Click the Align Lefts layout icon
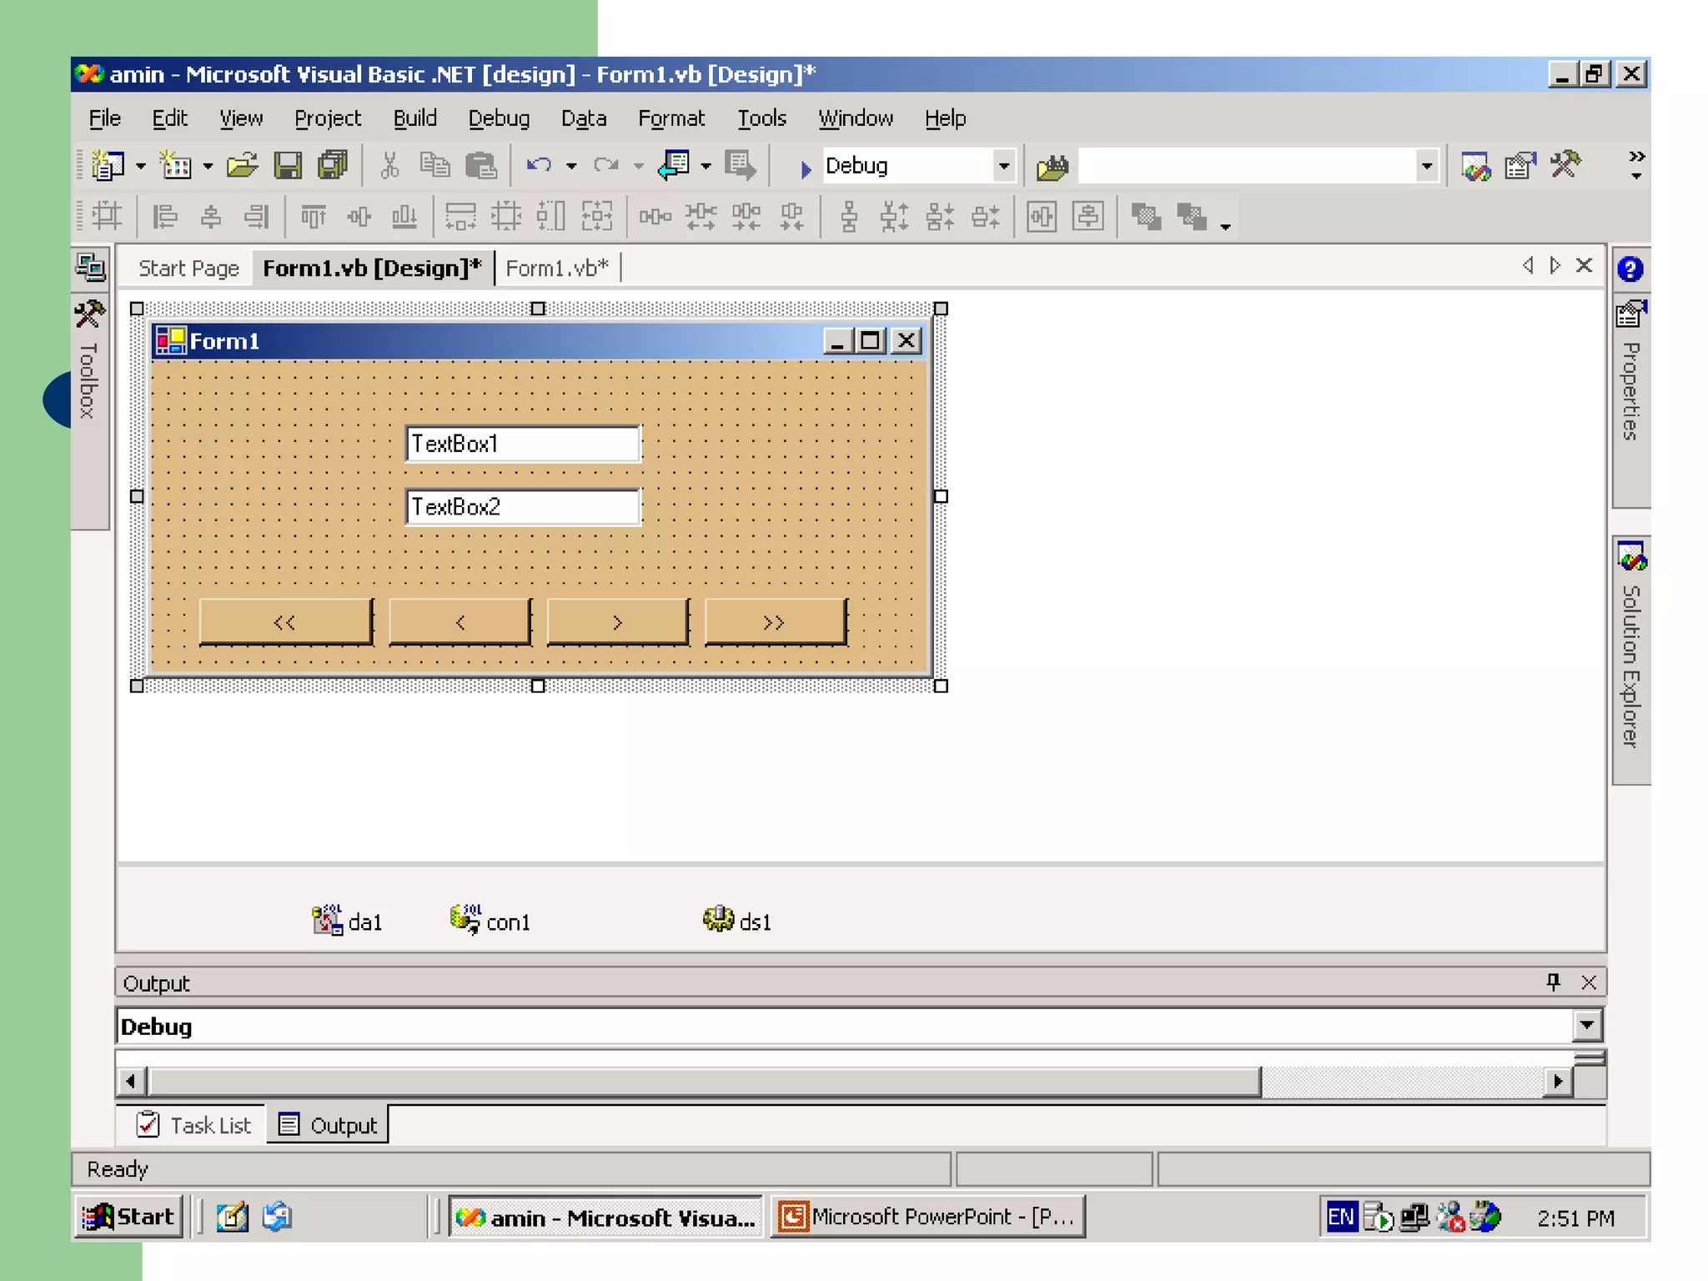 (164, 217)
